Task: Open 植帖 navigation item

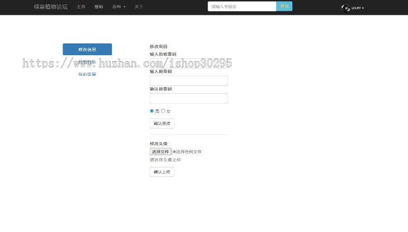Action: coord(99,7)
